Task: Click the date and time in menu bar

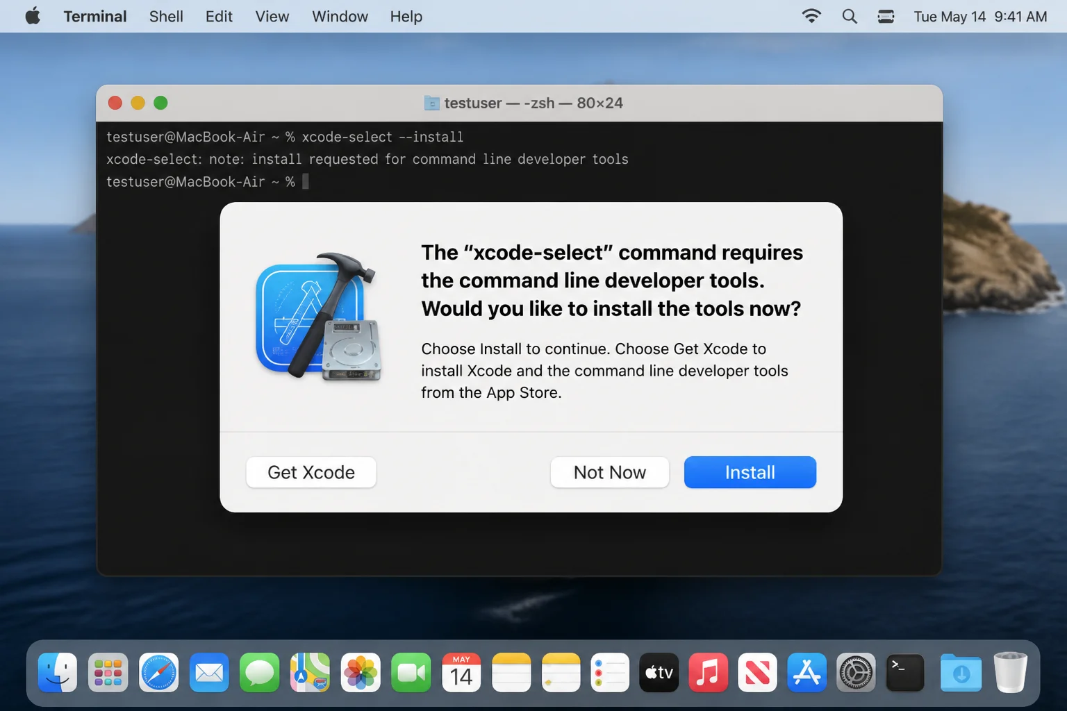Action: point(980,16)
